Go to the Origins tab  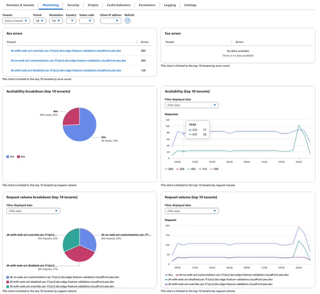tap(93, 5)
